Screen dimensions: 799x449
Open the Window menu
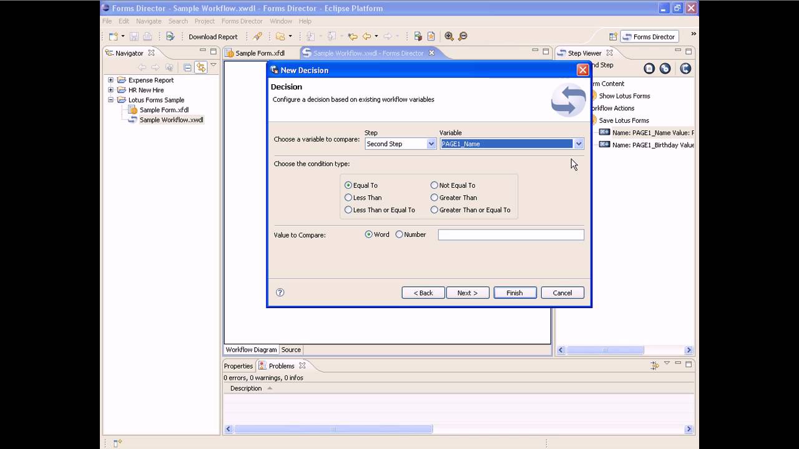[281, 21]
